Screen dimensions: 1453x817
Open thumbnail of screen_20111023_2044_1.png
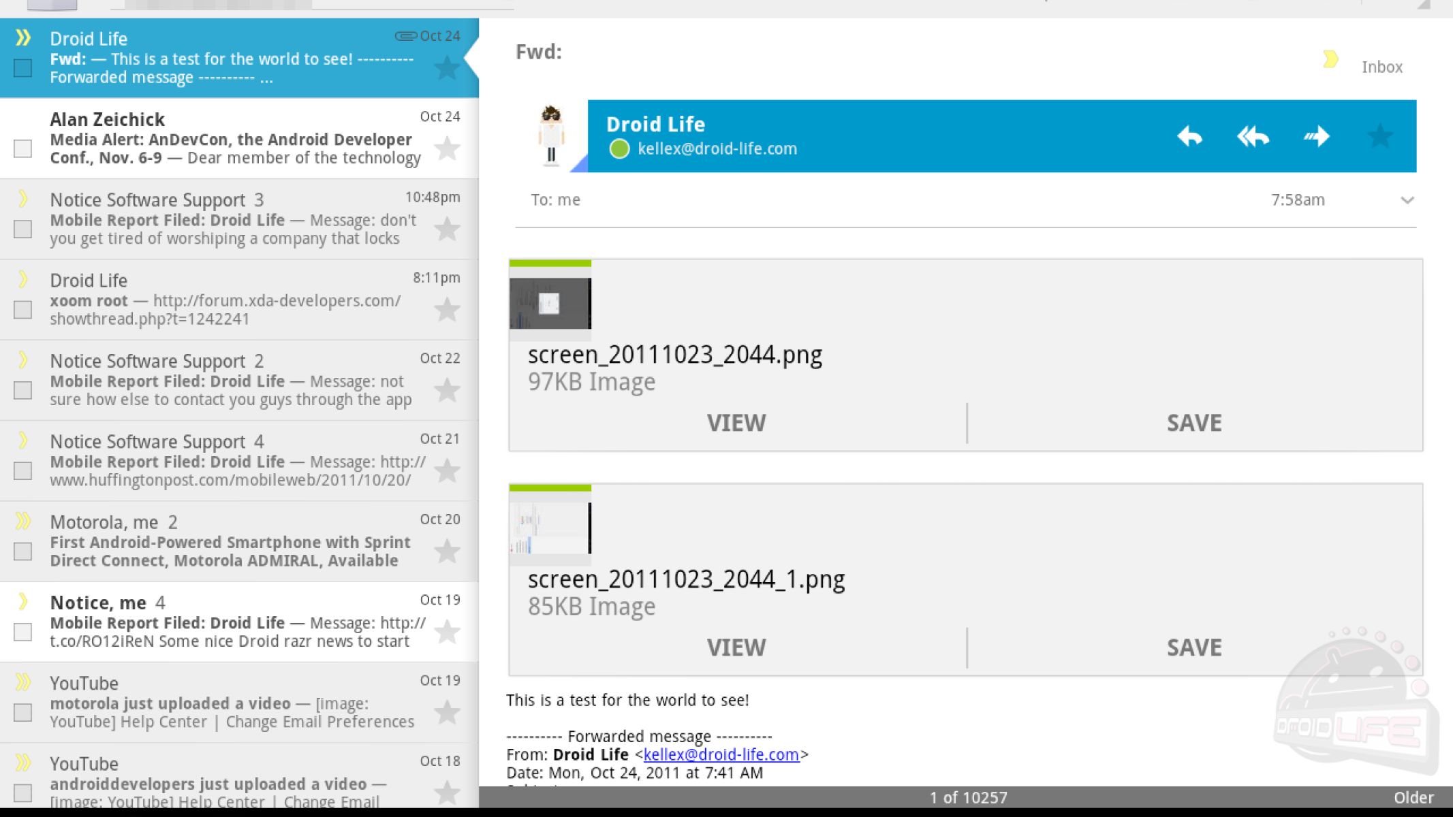click(x=550, y=528)
